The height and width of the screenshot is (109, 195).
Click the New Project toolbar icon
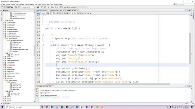click(x=5, y=7)
